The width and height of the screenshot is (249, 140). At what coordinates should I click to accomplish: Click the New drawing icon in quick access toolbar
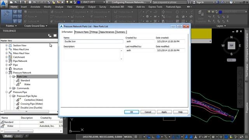tap(11, 2)
